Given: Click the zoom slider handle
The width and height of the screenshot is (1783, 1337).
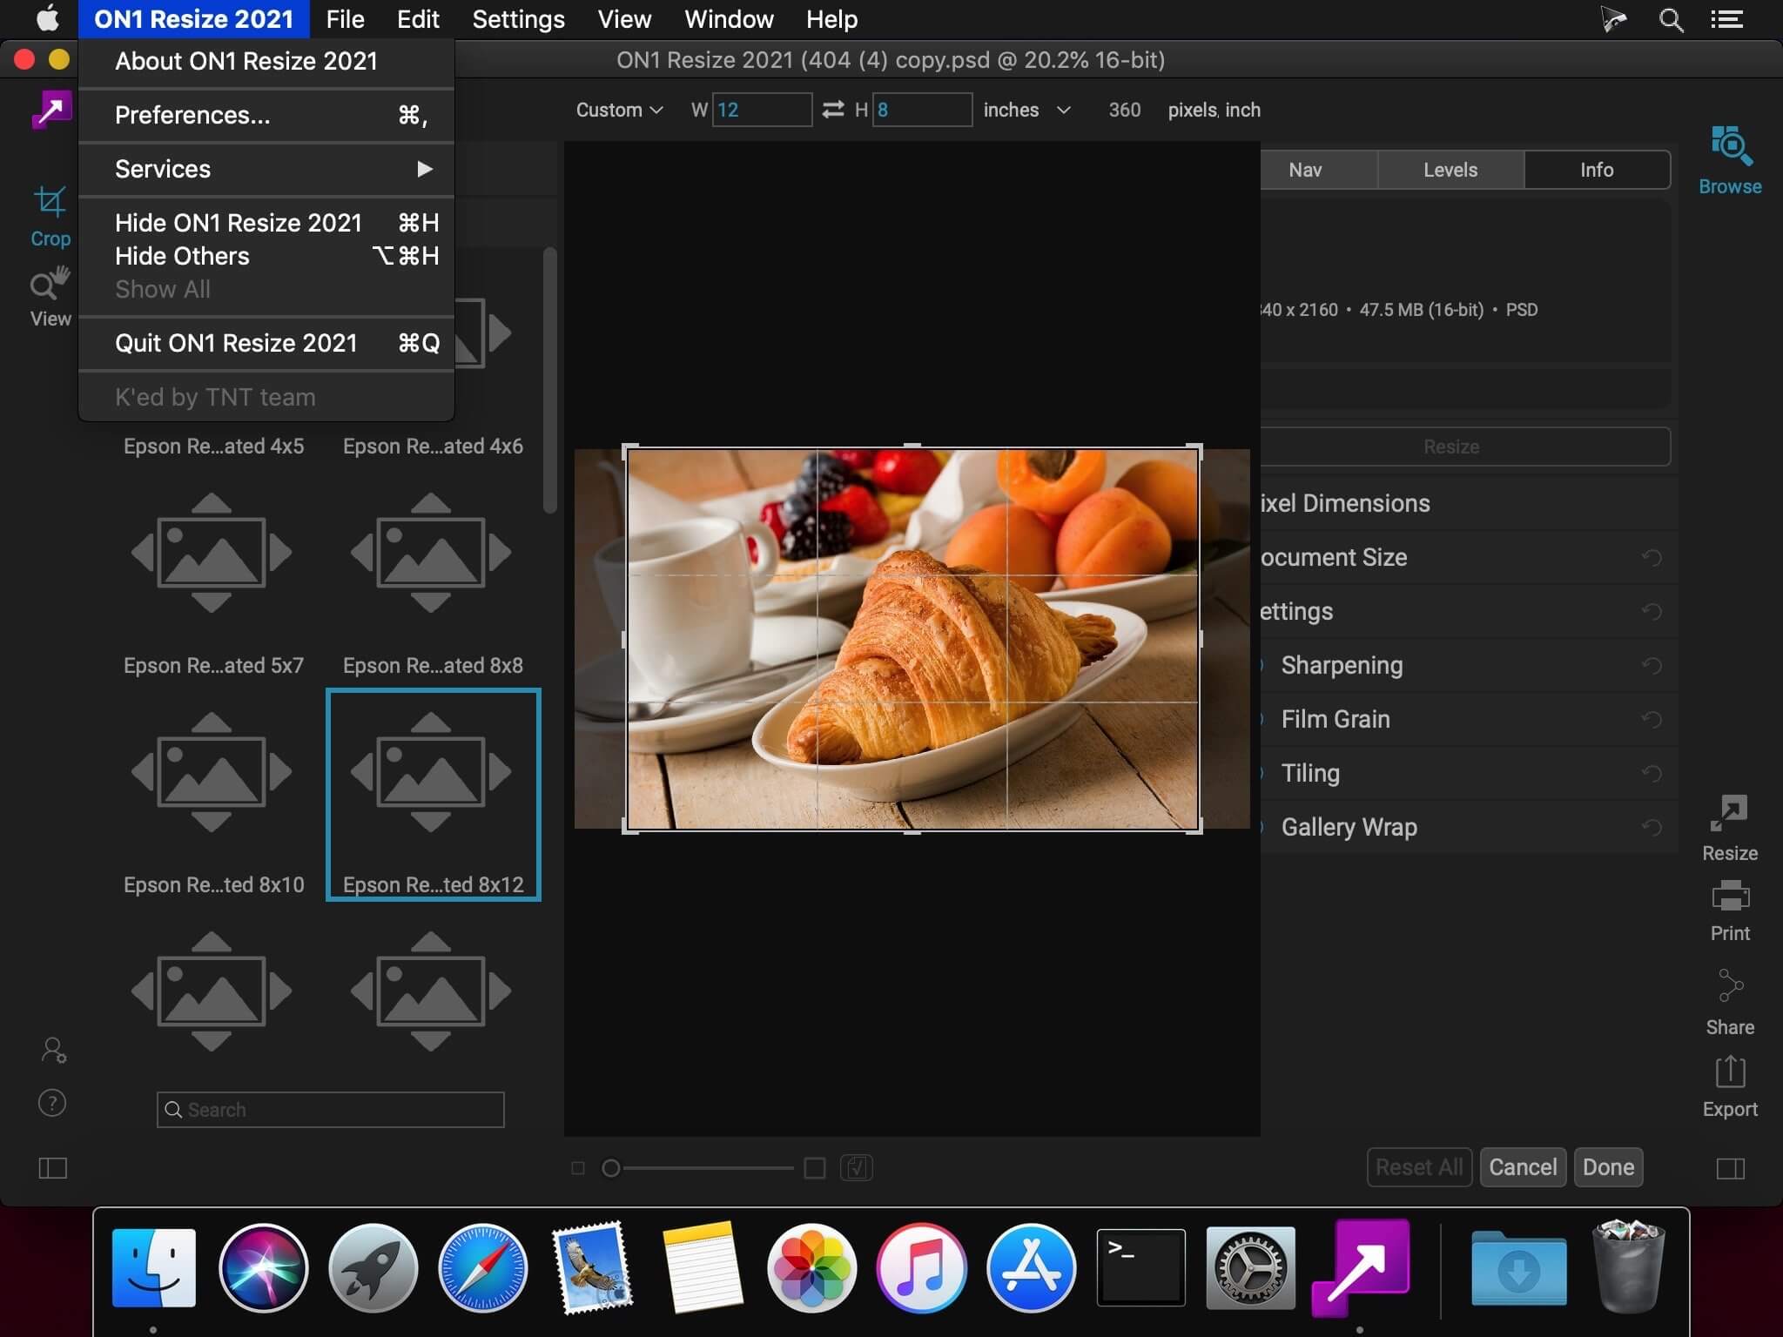Looking at the screenshot, I should [611, 1167].
